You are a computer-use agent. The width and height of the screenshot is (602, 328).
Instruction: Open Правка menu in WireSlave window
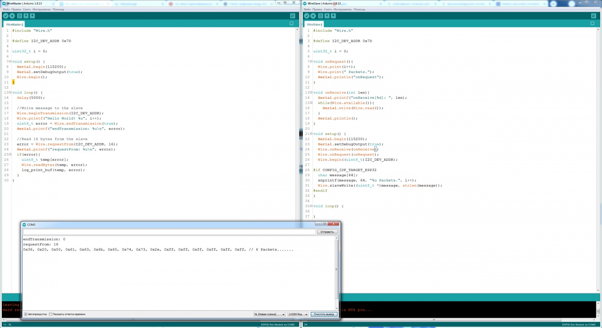click(317, 9)
